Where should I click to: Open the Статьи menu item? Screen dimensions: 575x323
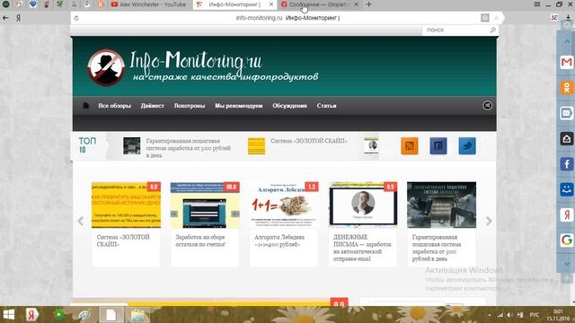pos(326,106)
